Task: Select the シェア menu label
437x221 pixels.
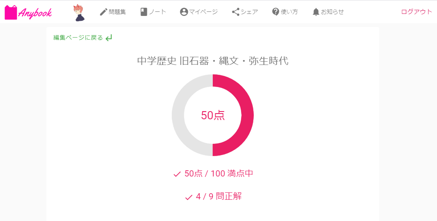Action: tap(249, 12)
